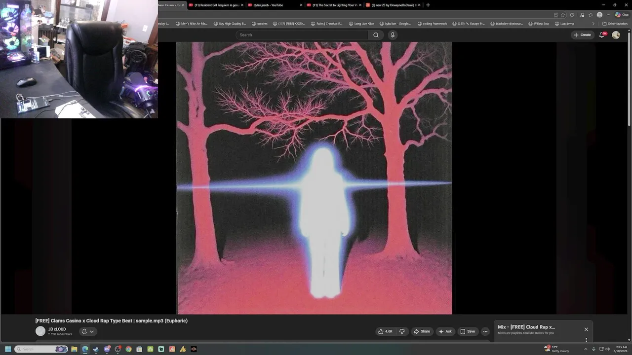Screen dimensions: 632x355
Task: Open Steam from the taskbar
Action: click(x=96, y=349)
